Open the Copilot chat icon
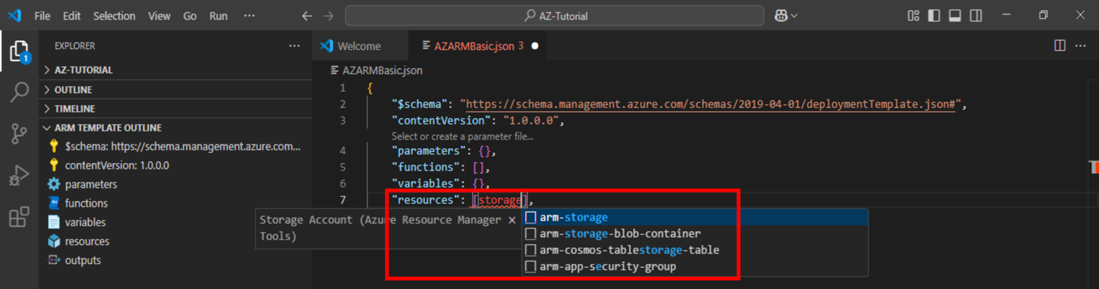Image resolution: width=1099 pixels, height=289 pixels. (779, 16)
